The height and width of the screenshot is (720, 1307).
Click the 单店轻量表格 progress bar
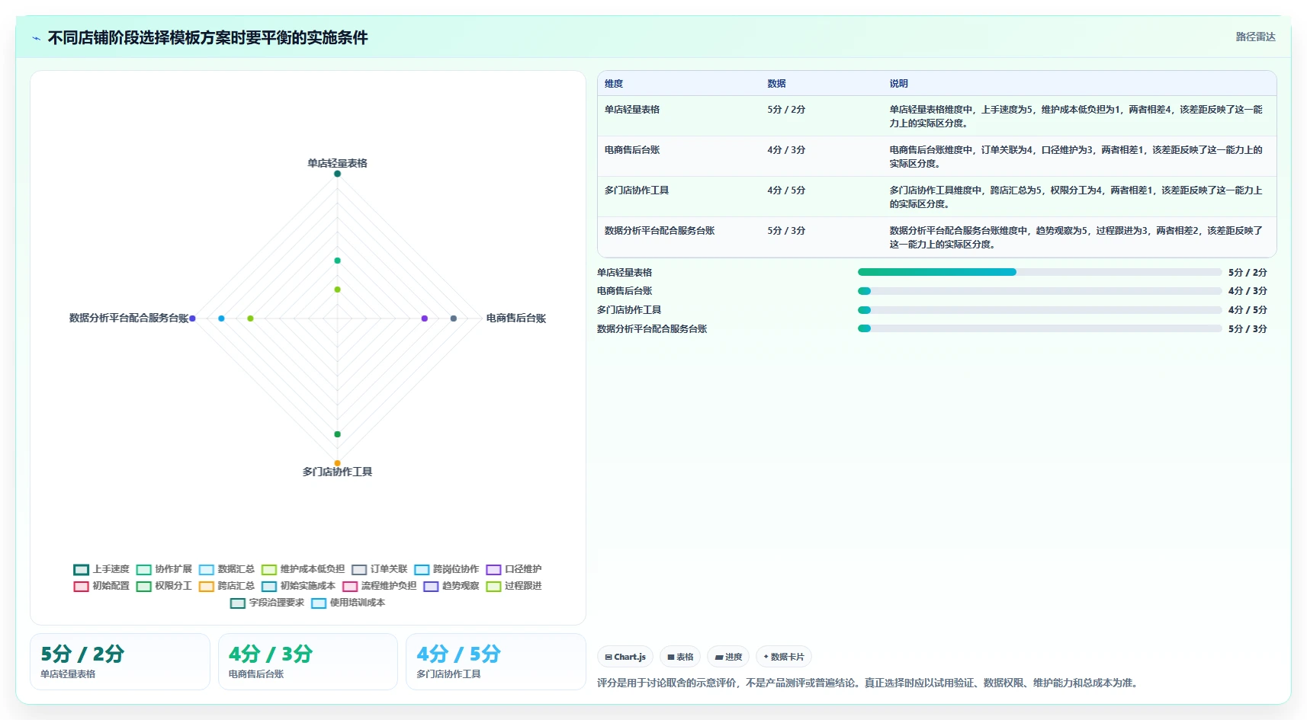point(1039,272)
